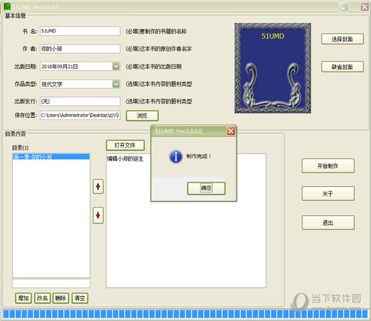Image resolution: width=371 pixels, height=321 pixels.
Task: Click the book name field containing 51UMD
Action: coord(80,31)
